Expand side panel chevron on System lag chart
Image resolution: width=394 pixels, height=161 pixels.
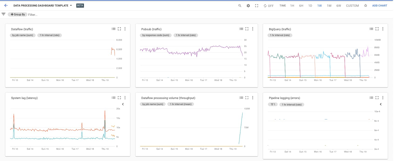tap(123, 104)
